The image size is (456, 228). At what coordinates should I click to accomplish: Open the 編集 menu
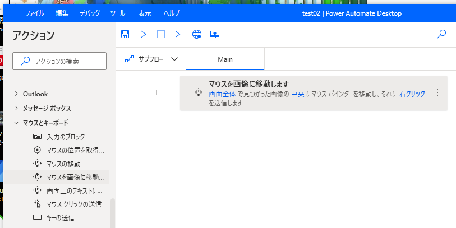(62, 13)
